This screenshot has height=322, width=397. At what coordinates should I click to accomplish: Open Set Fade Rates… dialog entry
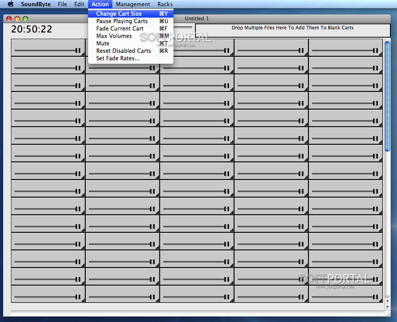(131, 58)
